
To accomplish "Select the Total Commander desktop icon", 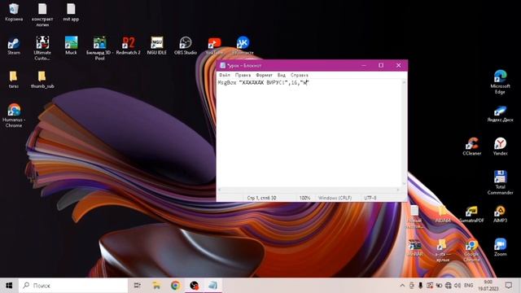I will pos(500,182).
